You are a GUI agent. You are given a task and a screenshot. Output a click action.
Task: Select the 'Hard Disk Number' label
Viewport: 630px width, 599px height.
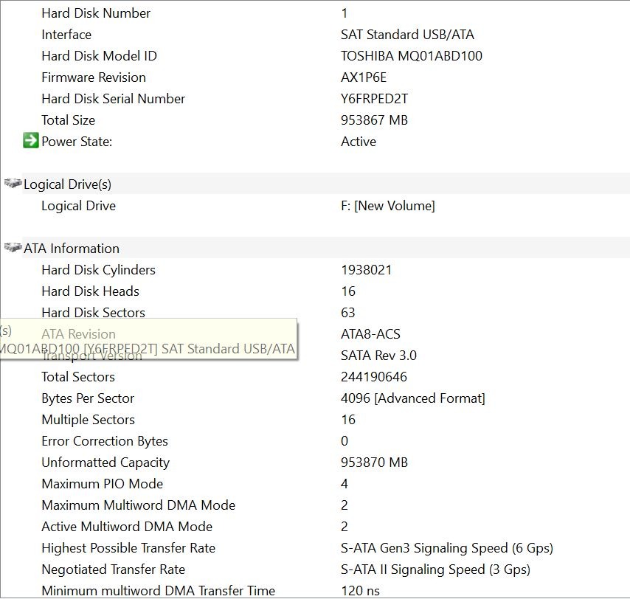[x=96, y=13]
